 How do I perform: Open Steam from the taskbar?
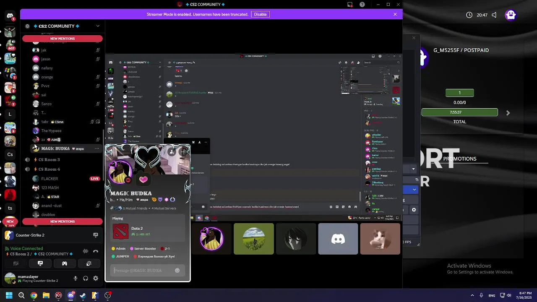tap(83, 295)
